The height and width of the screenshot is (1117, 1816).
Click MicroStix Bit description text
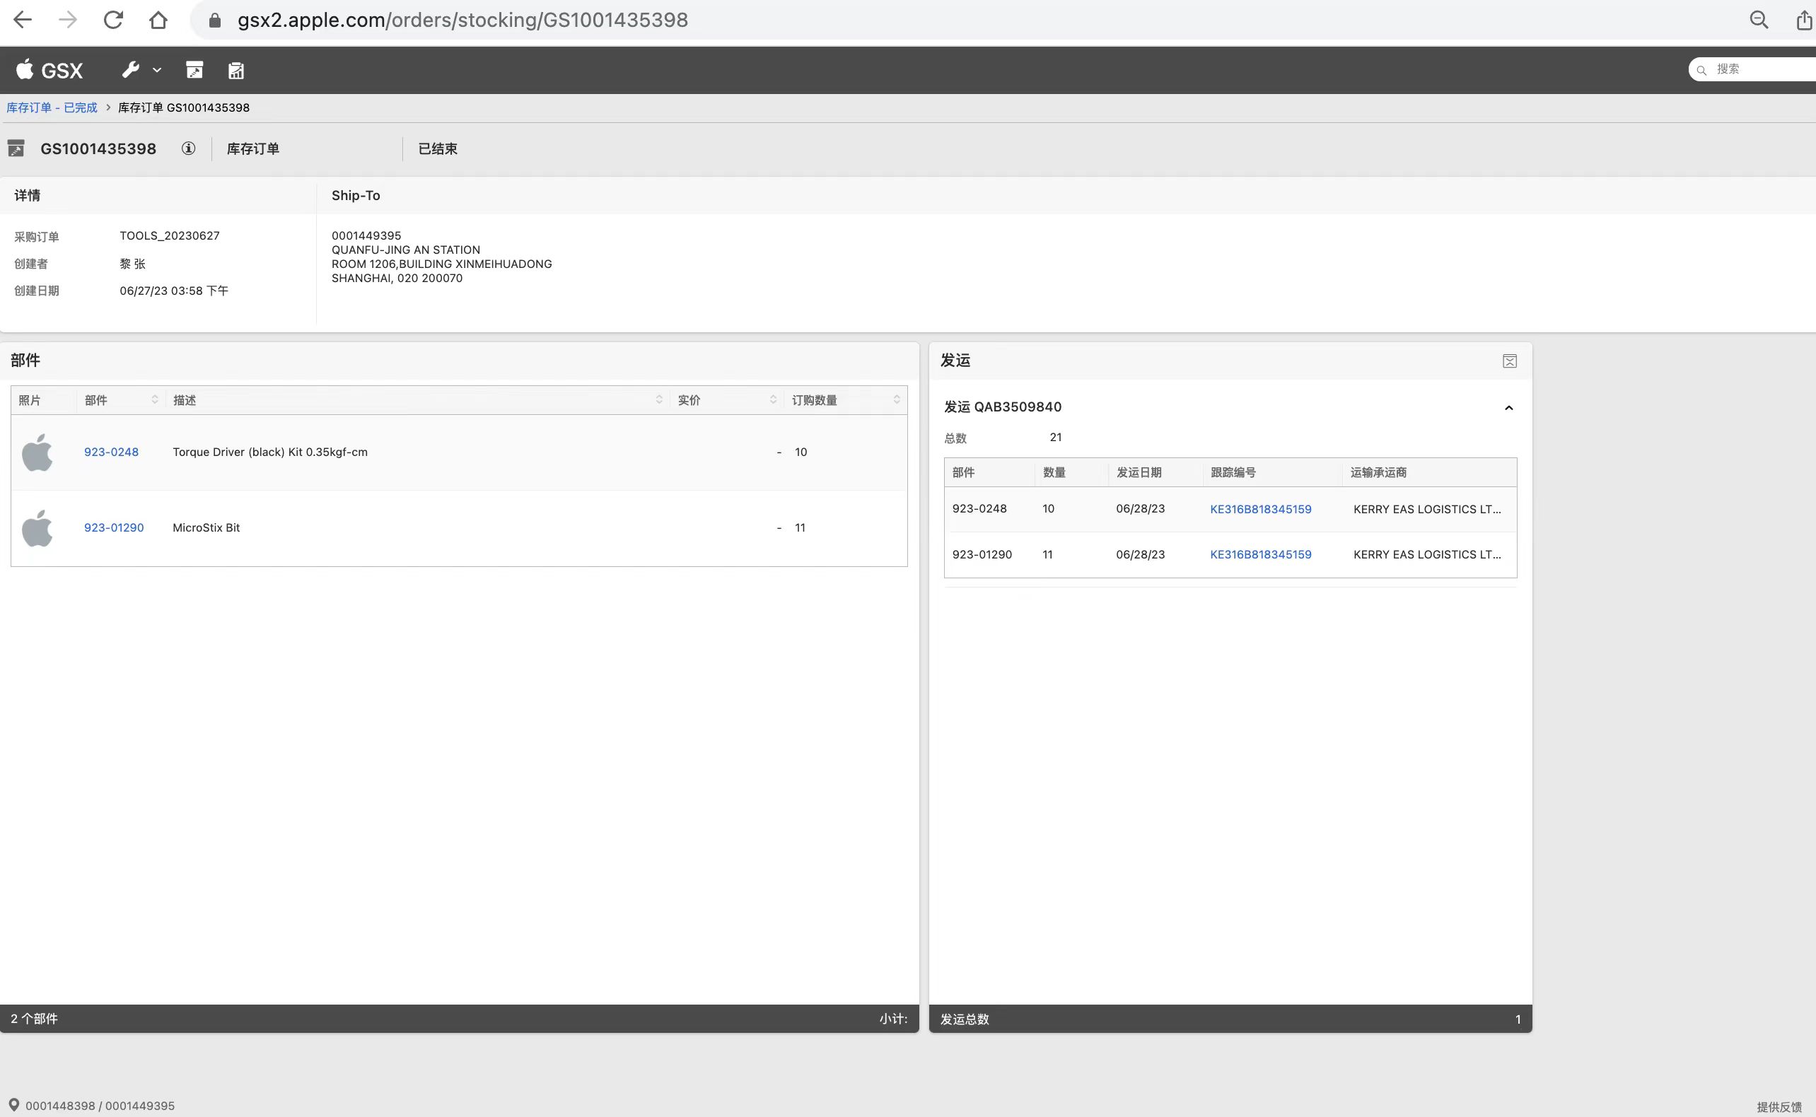click(206, 528)
